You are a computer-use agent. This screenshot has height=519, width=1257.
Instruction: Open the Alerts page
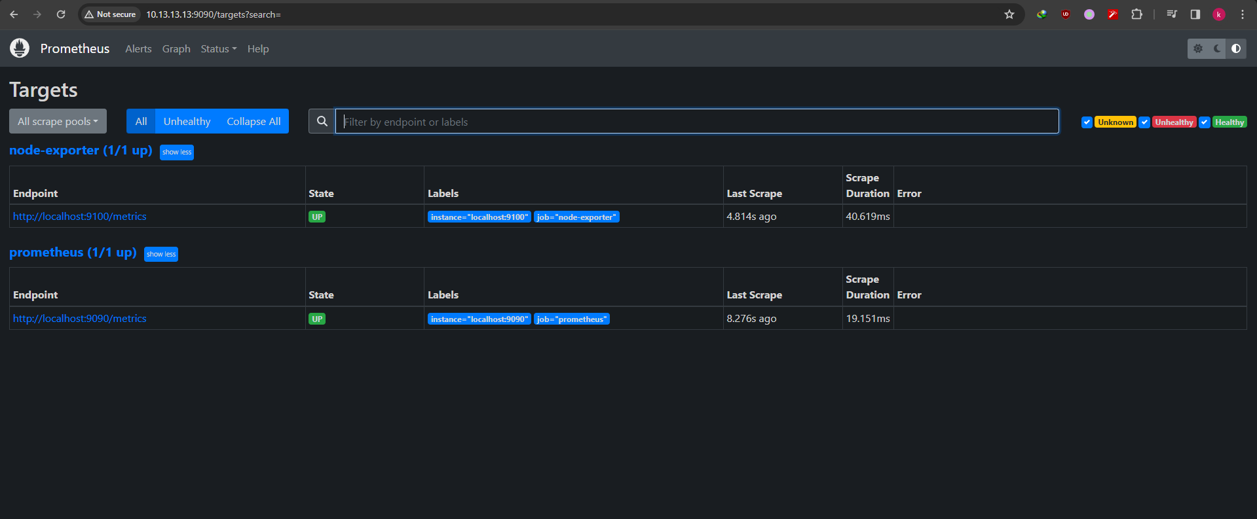tap(138, 49)
